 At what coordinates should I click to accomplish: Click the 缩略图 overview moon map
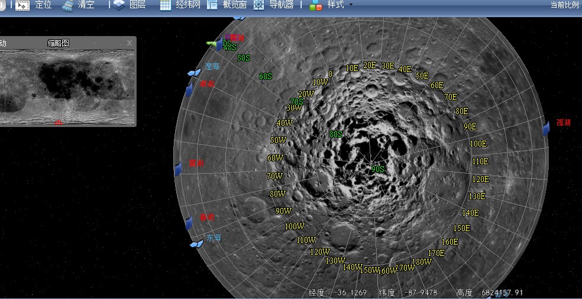(67, 87)
